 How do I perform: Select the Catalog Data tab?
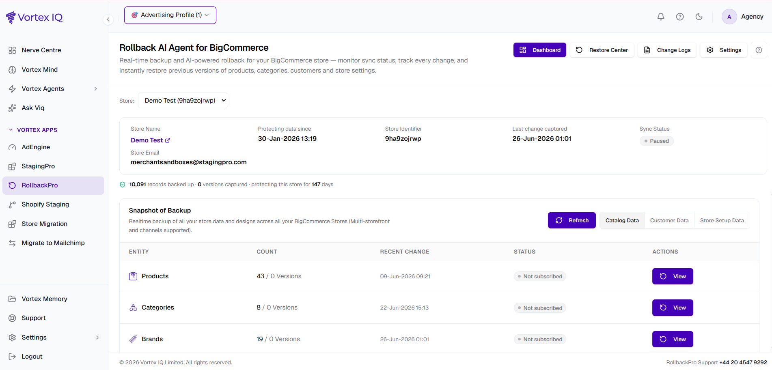622,220
